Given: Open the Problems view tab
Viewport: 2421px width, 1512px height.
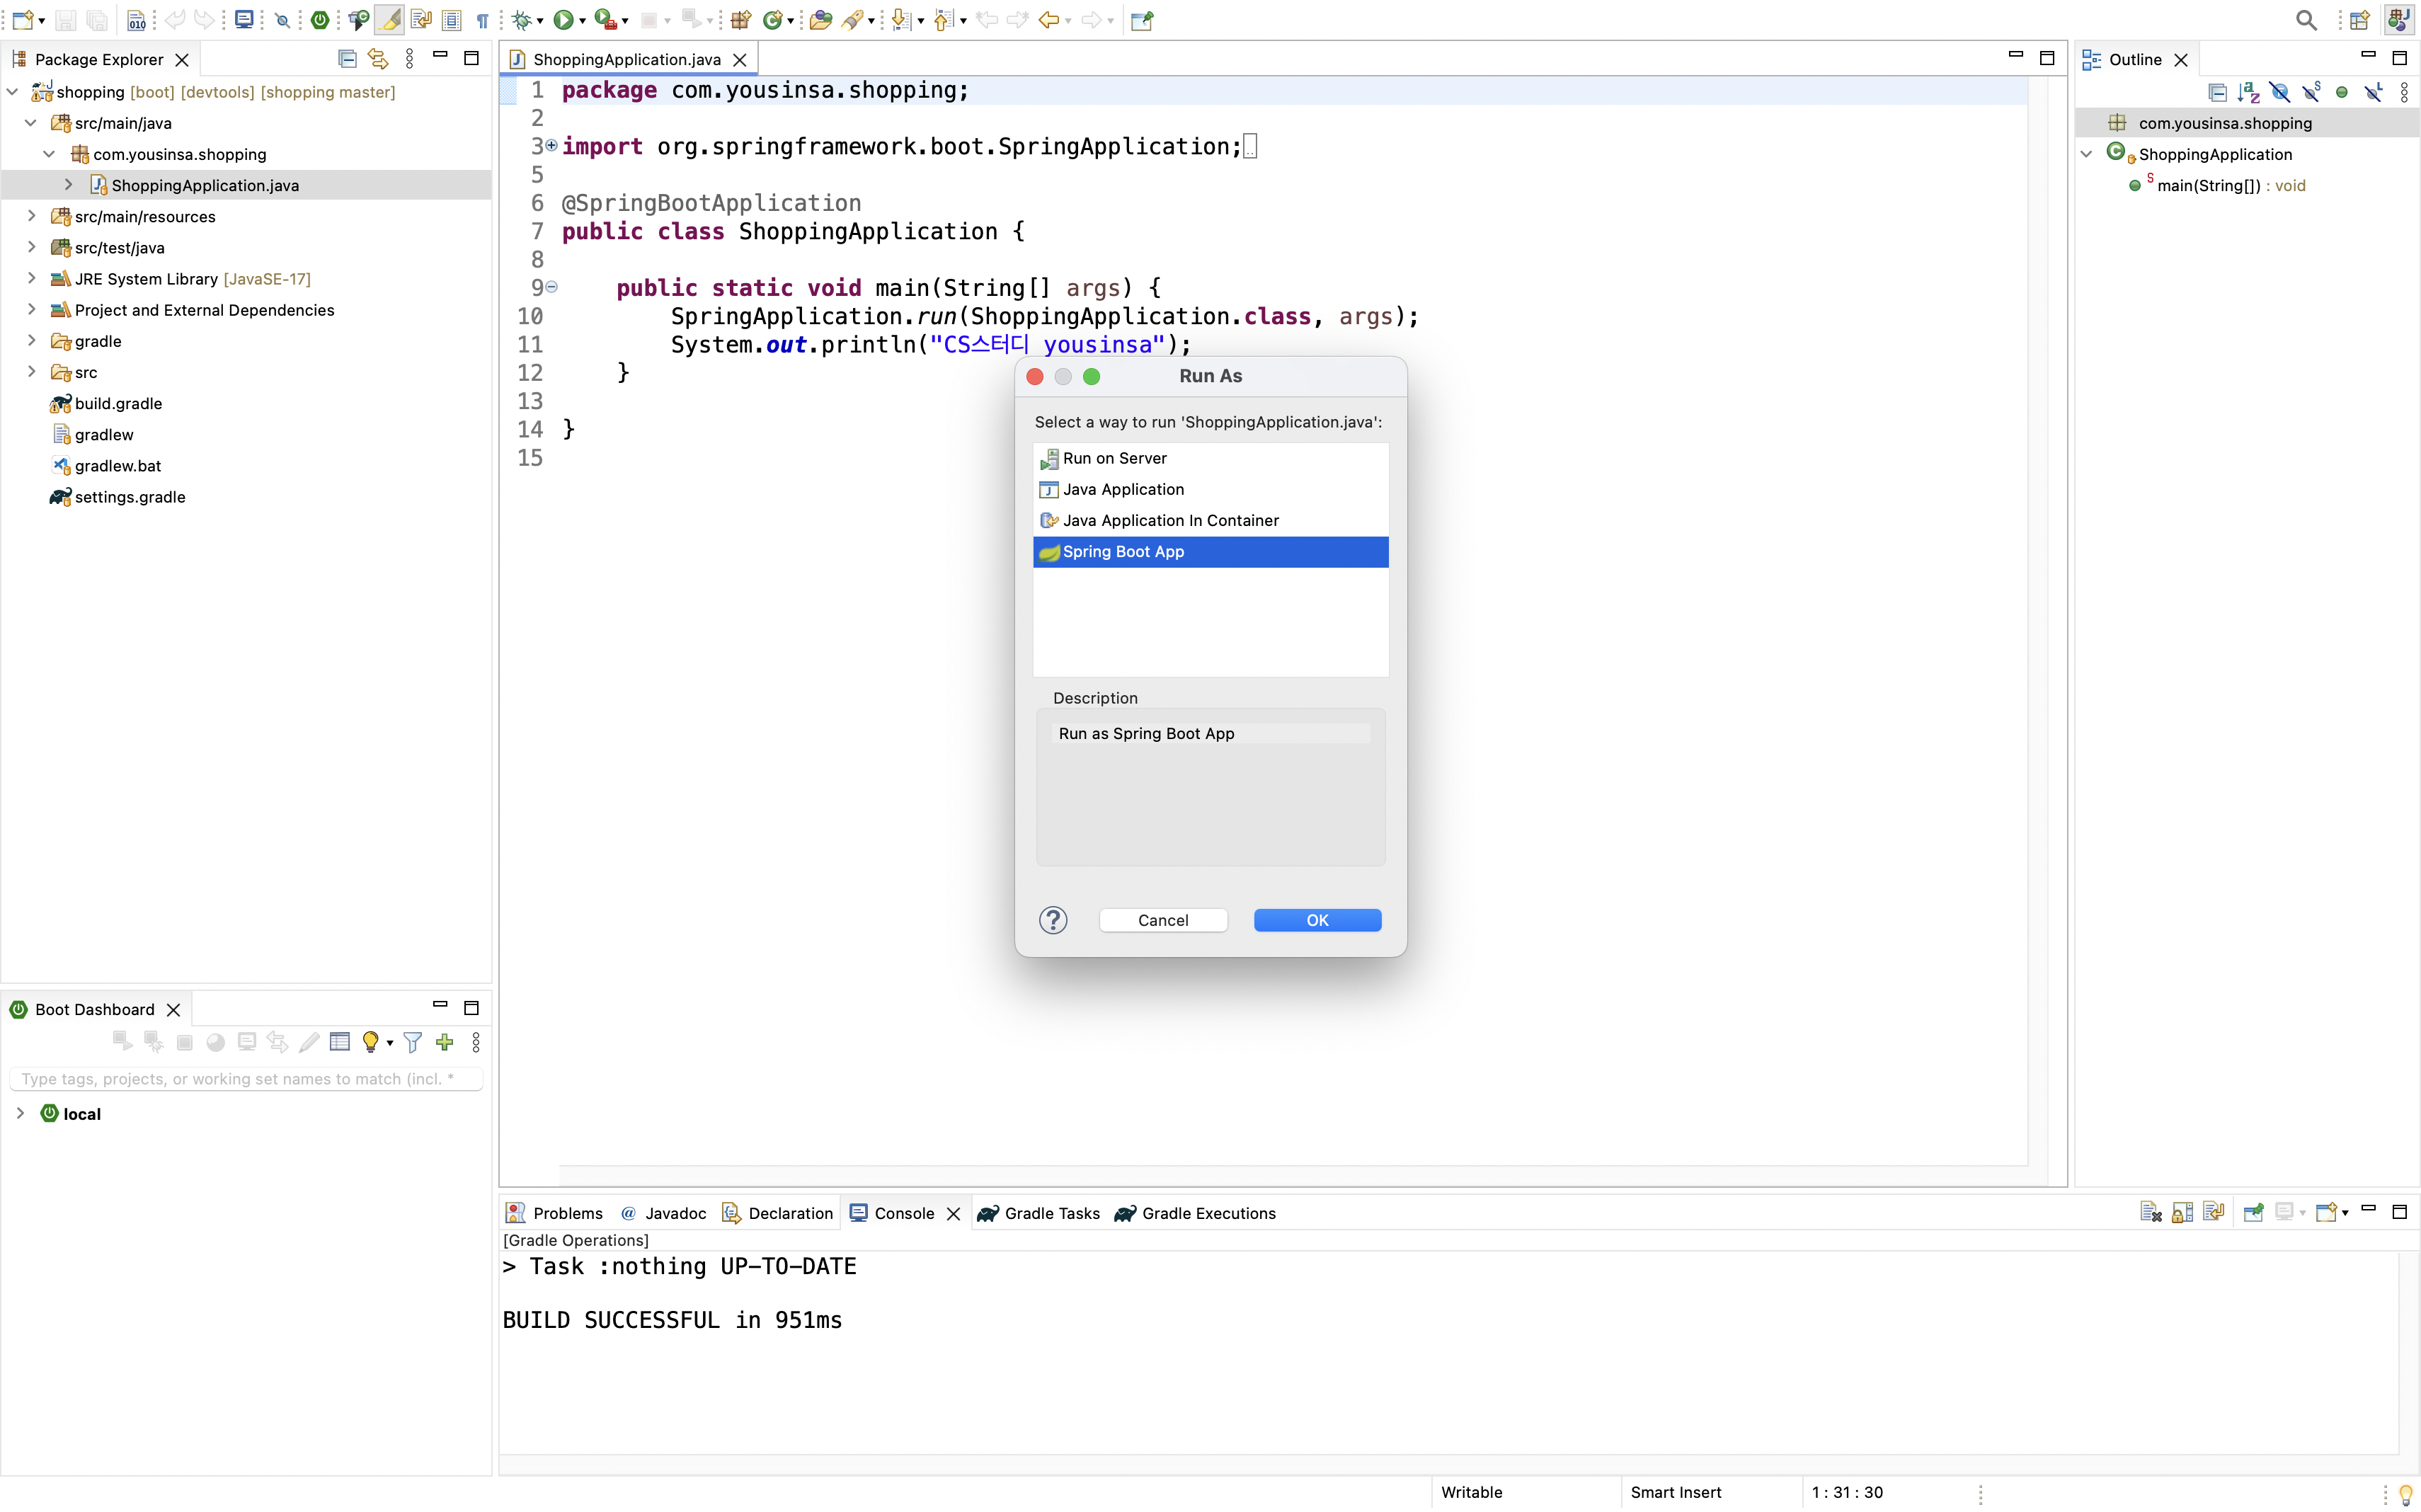Looking at the screenshot, I should click(567, 1213).
